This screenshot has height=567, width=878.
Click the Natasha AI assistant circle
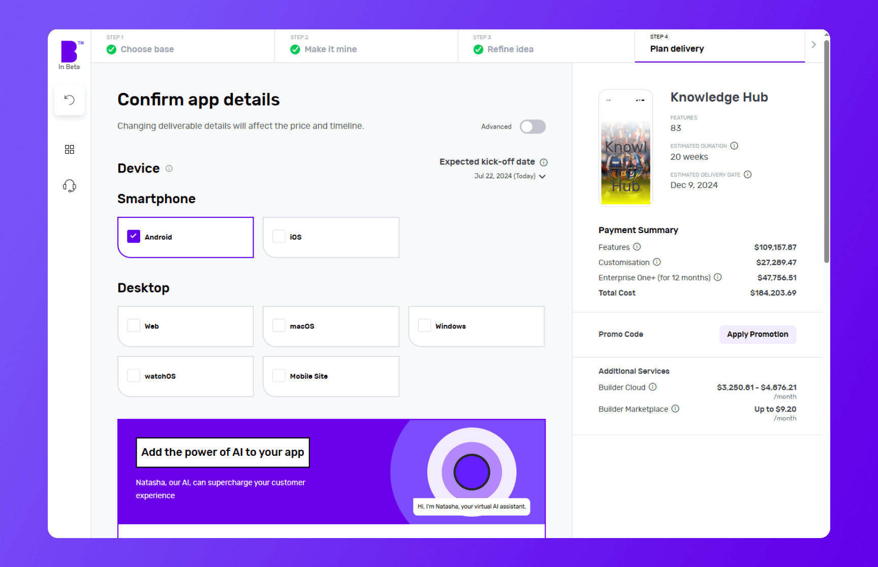[x=472, y=472]
